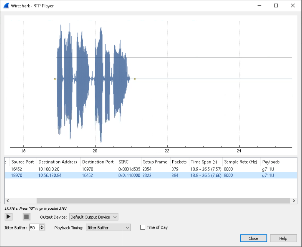This screenshot has width=302, height=247.
Task: Open Help for the RTP Player
Action: tap(283, 238)
